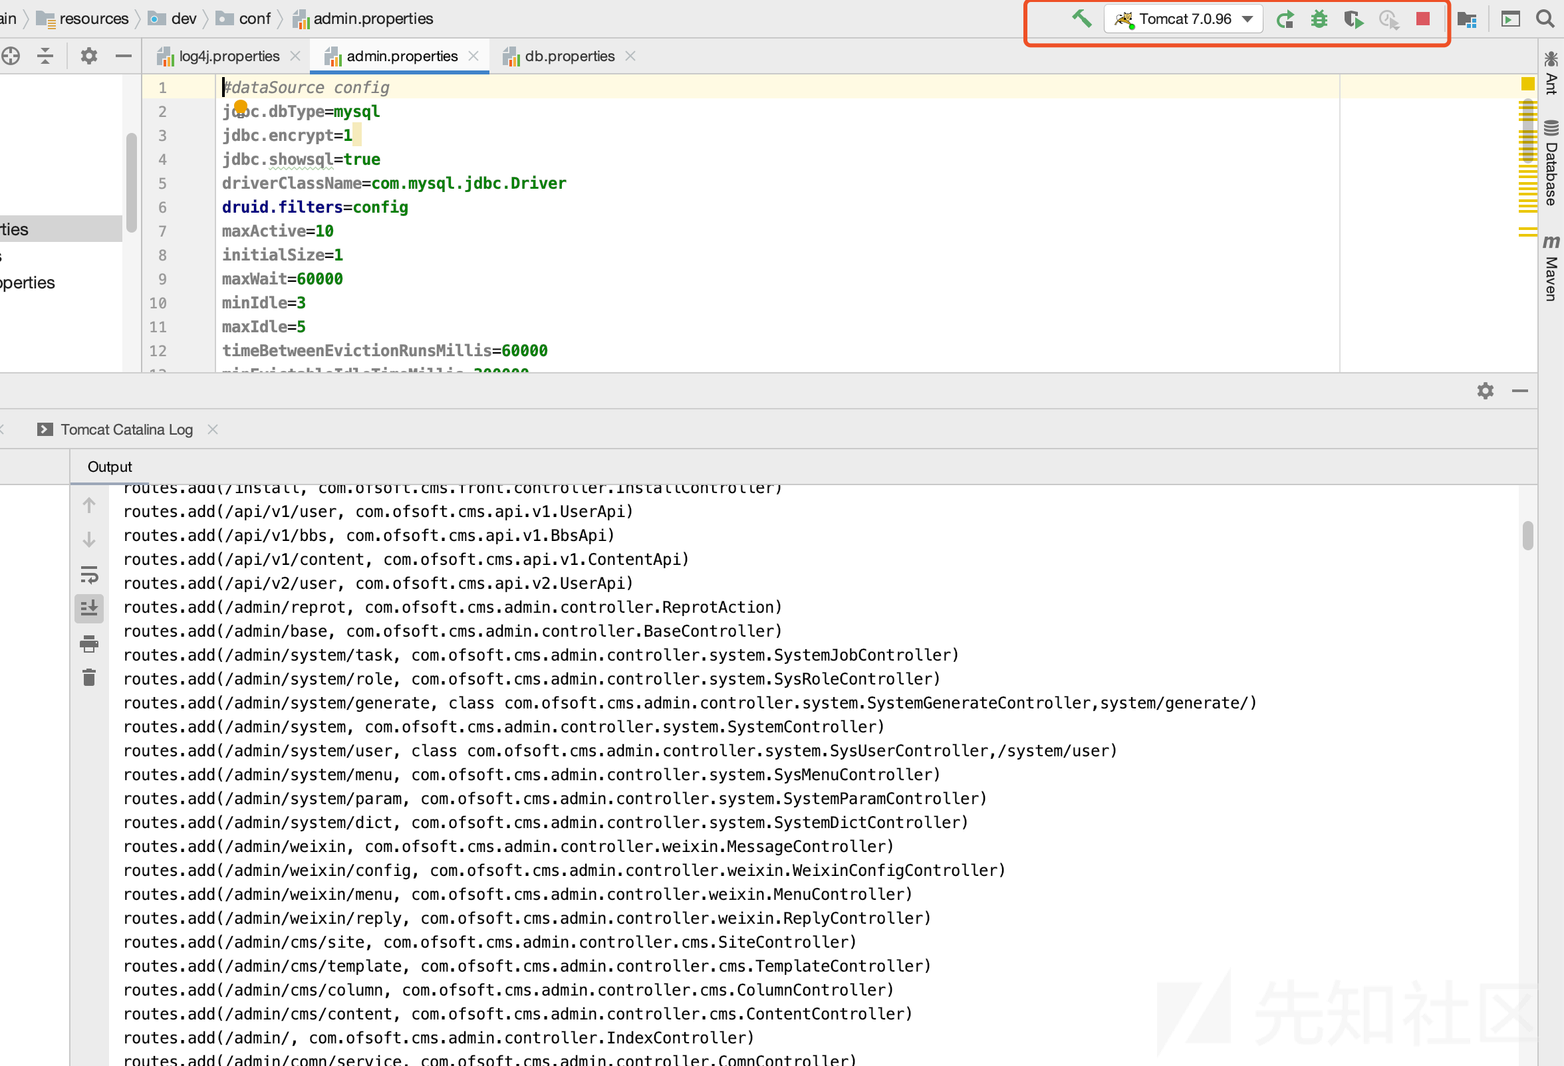
Task: Click the 'jdbc.showsql=true' line
Action: click(x=301, y=160)
